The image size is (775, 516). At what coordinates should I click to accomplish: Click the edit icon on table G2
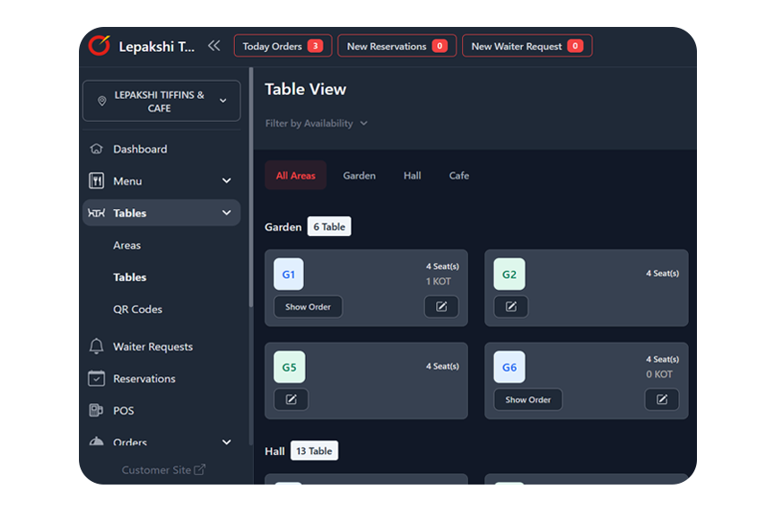511,307
